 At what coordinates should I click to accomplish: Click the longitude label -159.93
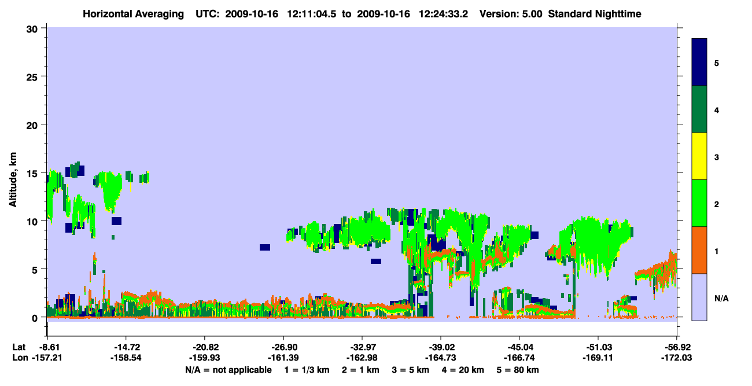coord(205,358)
